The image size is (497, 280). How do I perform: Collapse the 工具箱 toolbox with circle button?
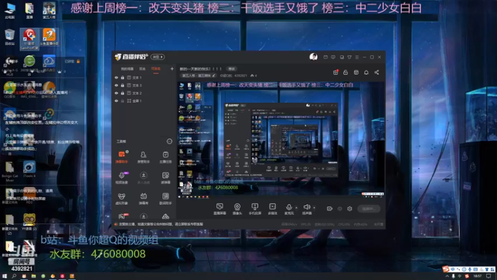[x=170, y=141]
